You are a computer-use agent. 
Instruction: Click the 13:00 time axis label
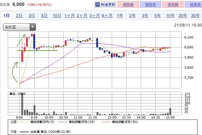112,117
